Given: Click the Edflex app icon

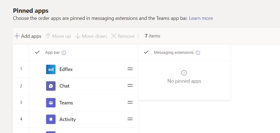Looking at the screenshot, I should coord(51,69).
